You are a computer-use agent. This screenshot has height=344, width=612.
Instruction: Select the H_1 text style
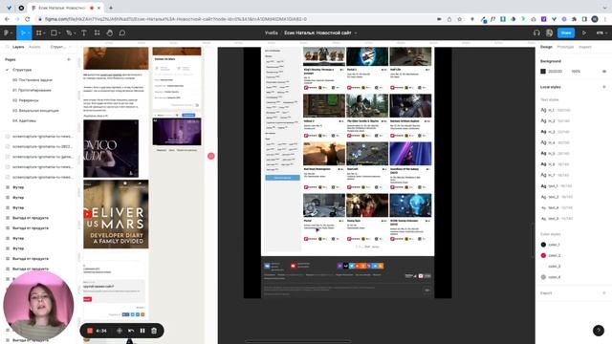tap(555, 111)
